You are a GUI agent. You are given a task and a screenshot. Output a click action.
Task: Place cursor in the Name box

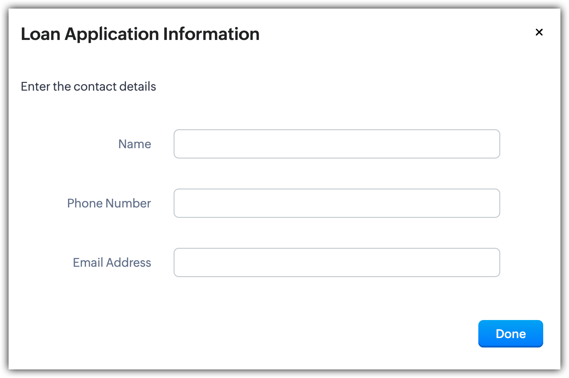click(337, 144)
